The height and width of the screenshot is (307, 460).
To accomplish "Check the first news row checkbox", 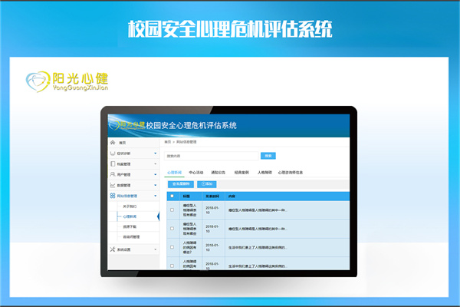I will pos(172,210).
